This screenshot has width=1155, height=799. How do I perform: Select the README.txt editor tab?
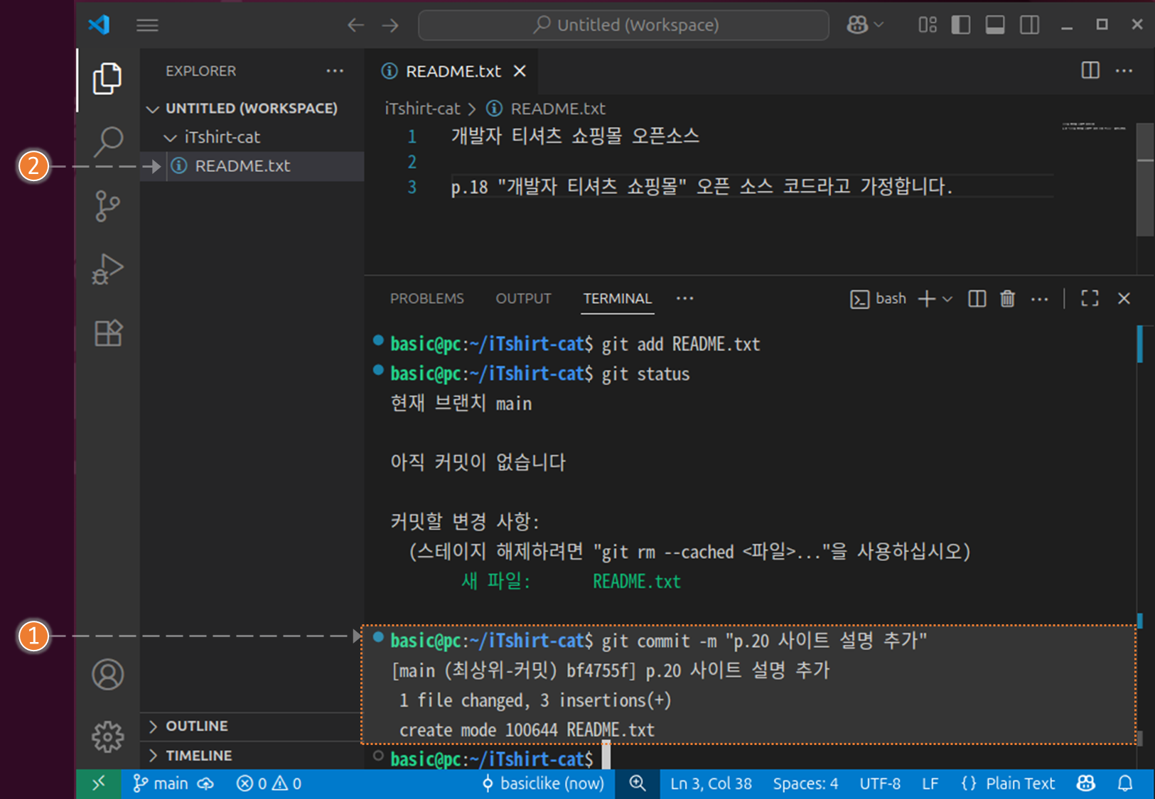tap(453, 71)
